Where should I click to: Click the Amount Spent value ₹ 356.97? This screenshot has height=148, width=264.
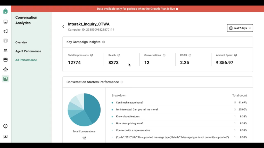pyautogui.click(x=225, y=63)
